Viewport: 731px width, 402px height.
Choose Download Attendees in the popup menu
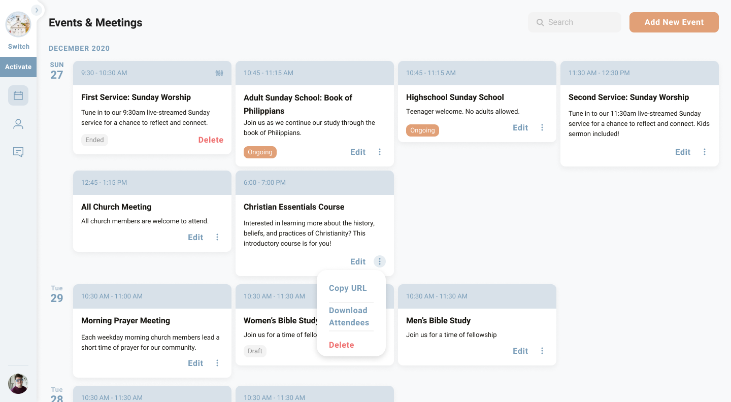point(348,316)
